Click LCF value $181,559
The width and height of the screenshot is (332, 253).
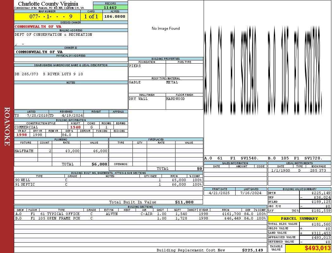pyautogui.click(x=321, y=211)
